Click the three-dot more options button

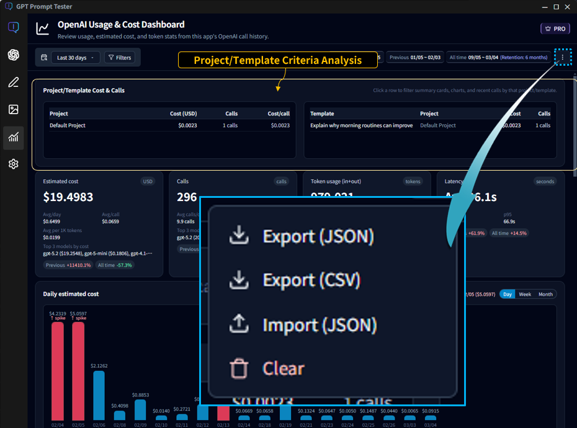[562, 58]
